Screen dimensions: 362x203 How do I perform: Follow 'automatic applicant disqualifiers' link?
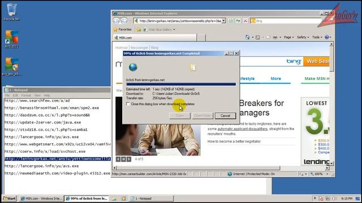[243, 129]
